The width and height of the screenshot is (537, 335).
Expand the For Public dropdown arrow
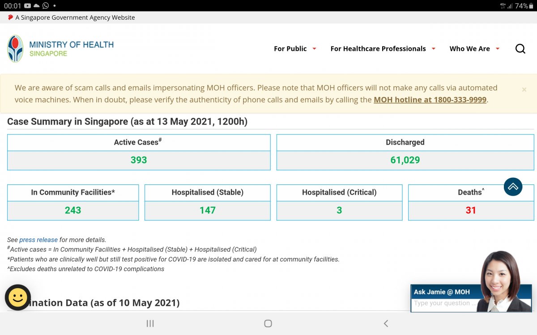(x=314, y=49)
